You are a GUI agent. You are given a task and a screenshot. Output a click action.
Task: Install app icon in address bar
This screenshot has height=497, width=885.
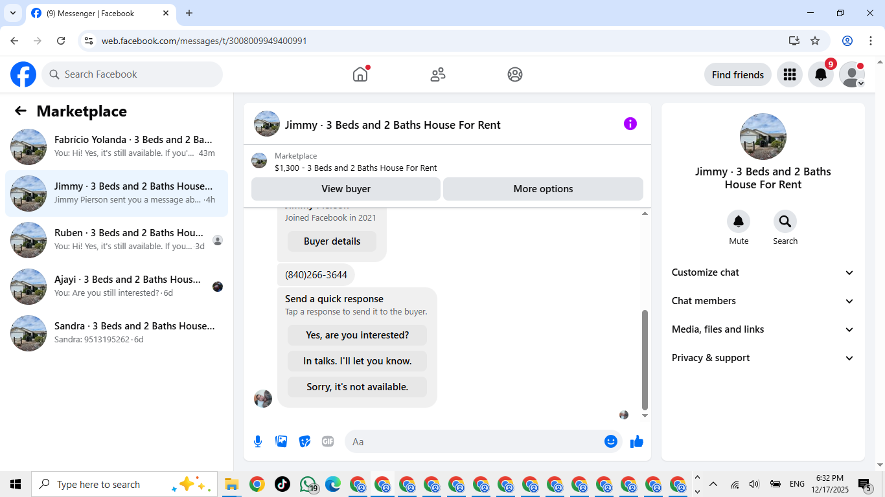(x=794, y=41)
